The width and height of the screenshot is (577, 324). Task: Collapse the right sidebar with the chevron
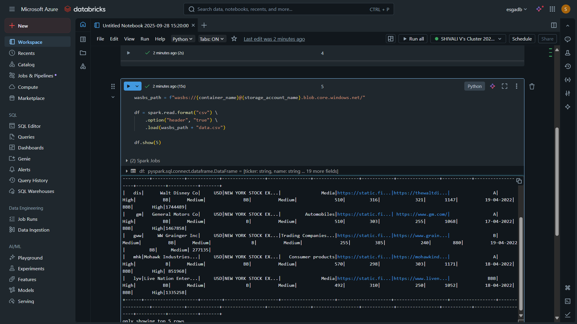568,26
